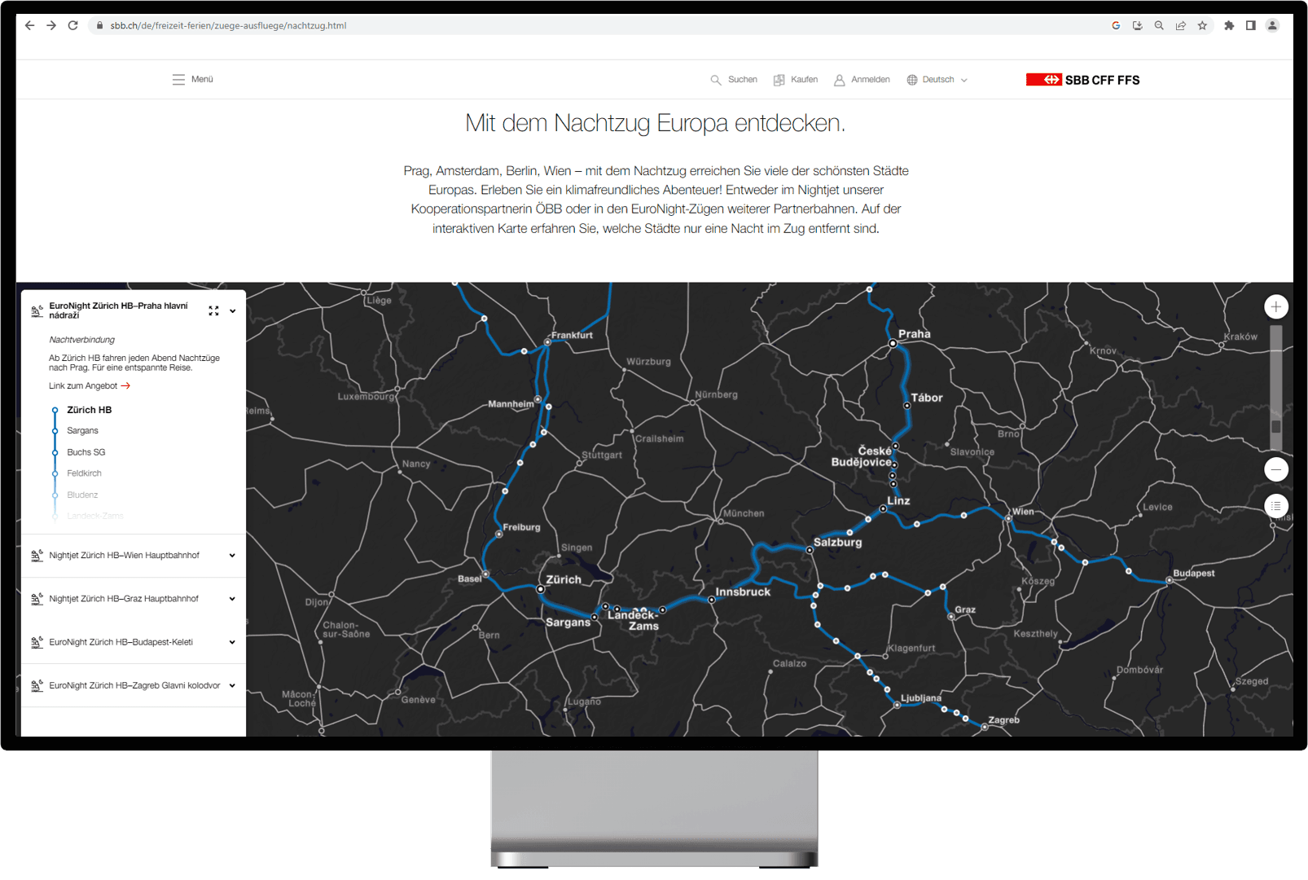This screenshot has height=880, width=1308.
Task: Click the browser forward arrow
Action: pos(51,25)
